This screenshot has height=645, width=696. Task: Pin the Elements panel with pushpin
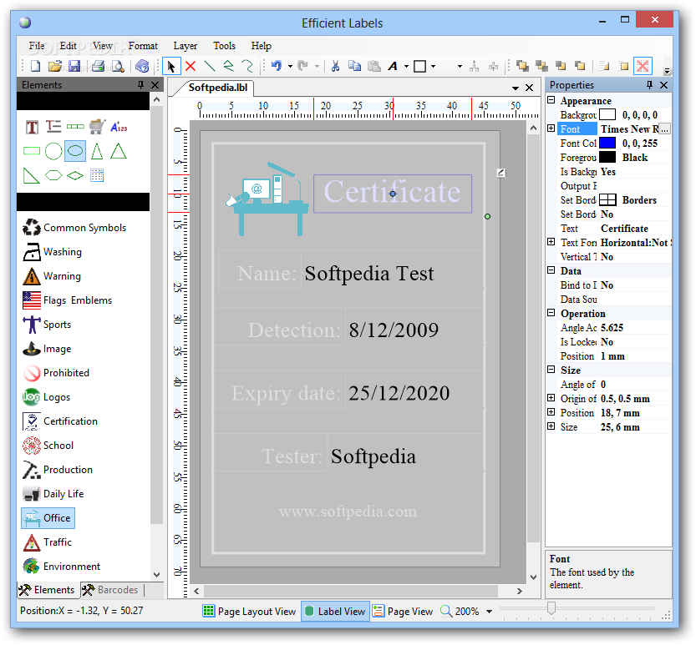[x=140, y=84]
